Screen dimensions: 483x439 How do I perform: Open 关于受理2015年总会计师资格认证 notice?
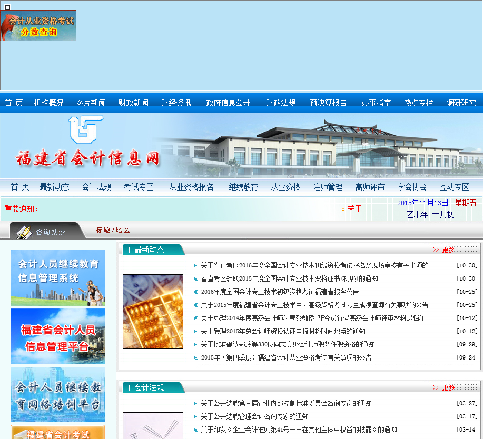pyautogui.click(x=283, y=332)
